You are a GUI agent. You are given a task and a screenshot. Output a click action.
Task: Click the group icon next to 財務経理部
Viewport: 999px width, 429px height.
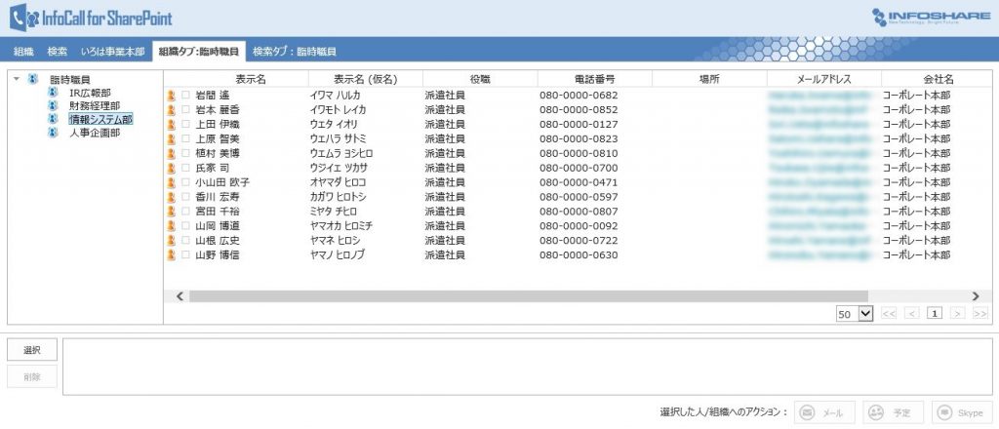coord(54,106)
